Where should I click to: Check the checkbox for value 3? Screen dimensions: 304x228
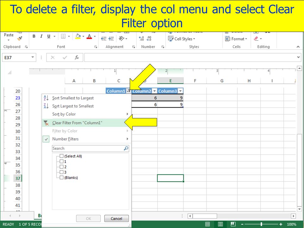point(61,172)
